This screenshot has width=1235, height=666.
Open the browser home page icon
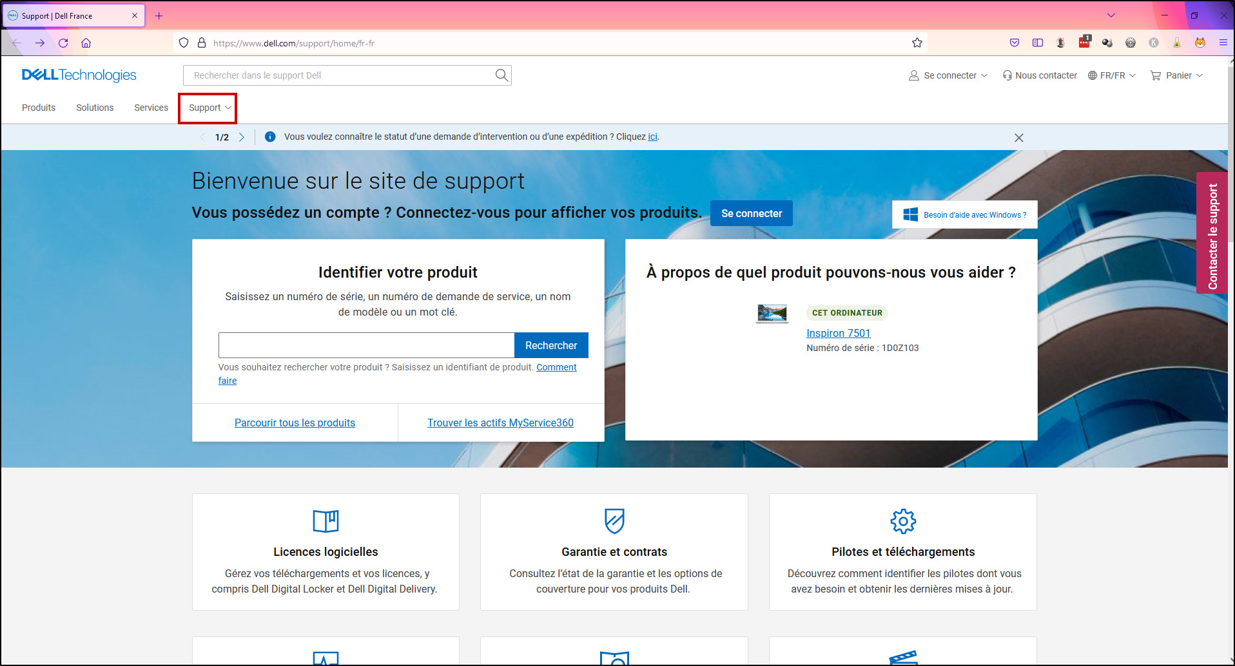(x=86, y=43)
